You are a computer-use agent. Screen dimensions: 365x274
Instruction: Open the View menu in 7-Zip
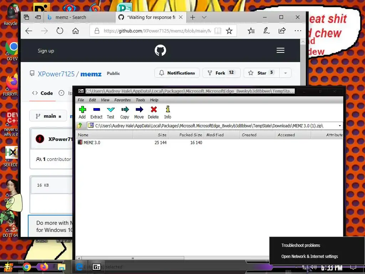pyautogui.click(x=105, y=100)
